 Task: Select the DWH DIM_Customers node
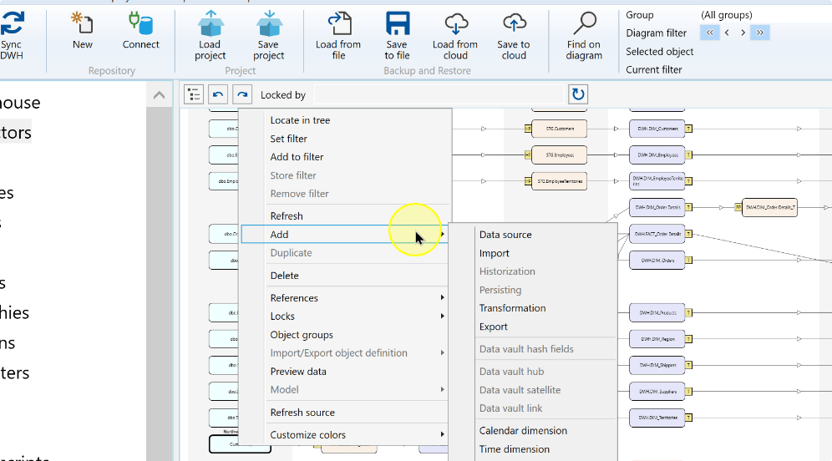[657, 129]
